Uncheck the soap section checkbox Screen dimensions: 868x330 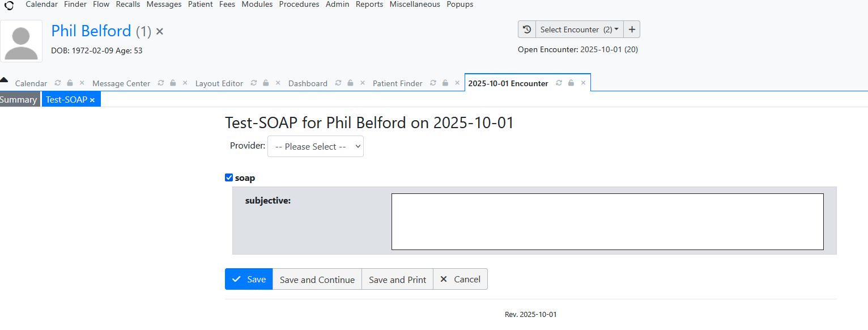229,178
